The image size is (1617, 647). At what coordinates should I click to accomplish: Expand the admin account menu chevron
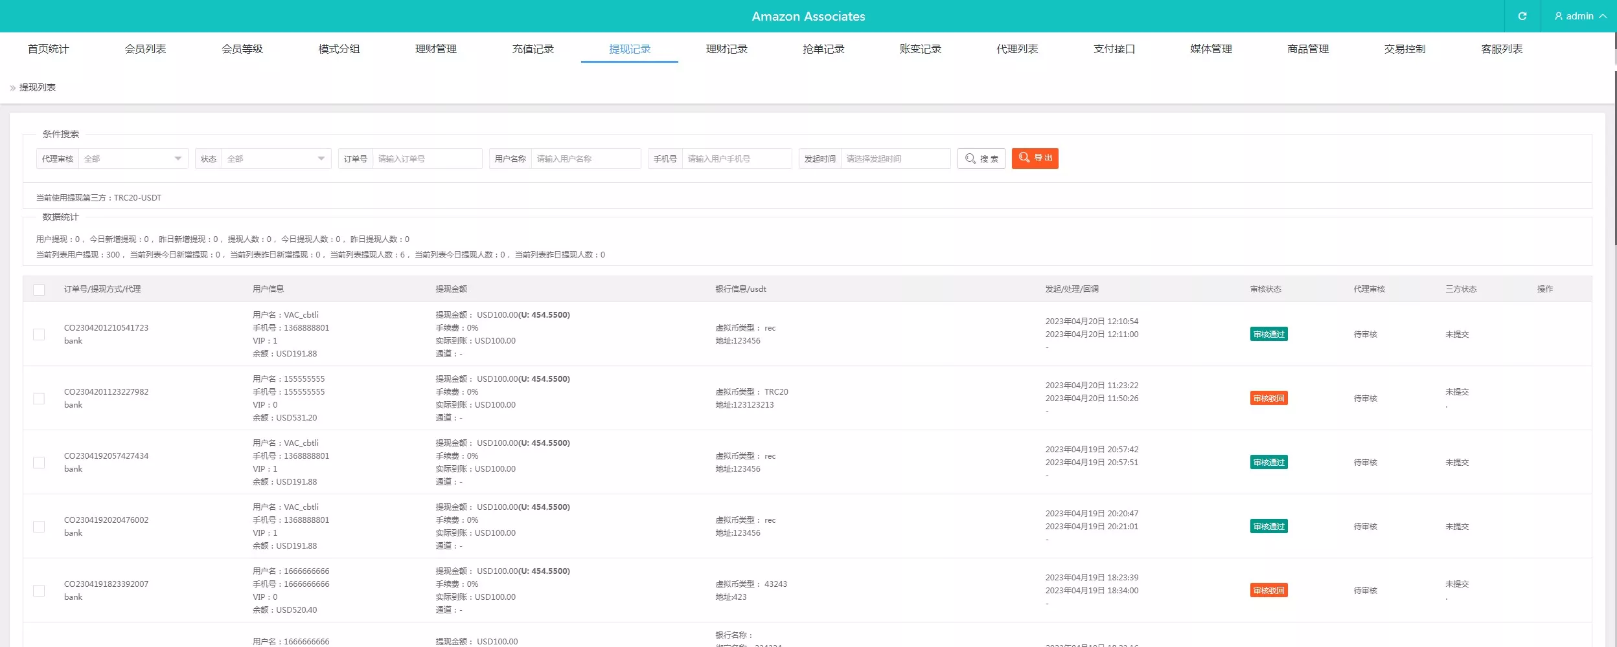click(1603, 16)
